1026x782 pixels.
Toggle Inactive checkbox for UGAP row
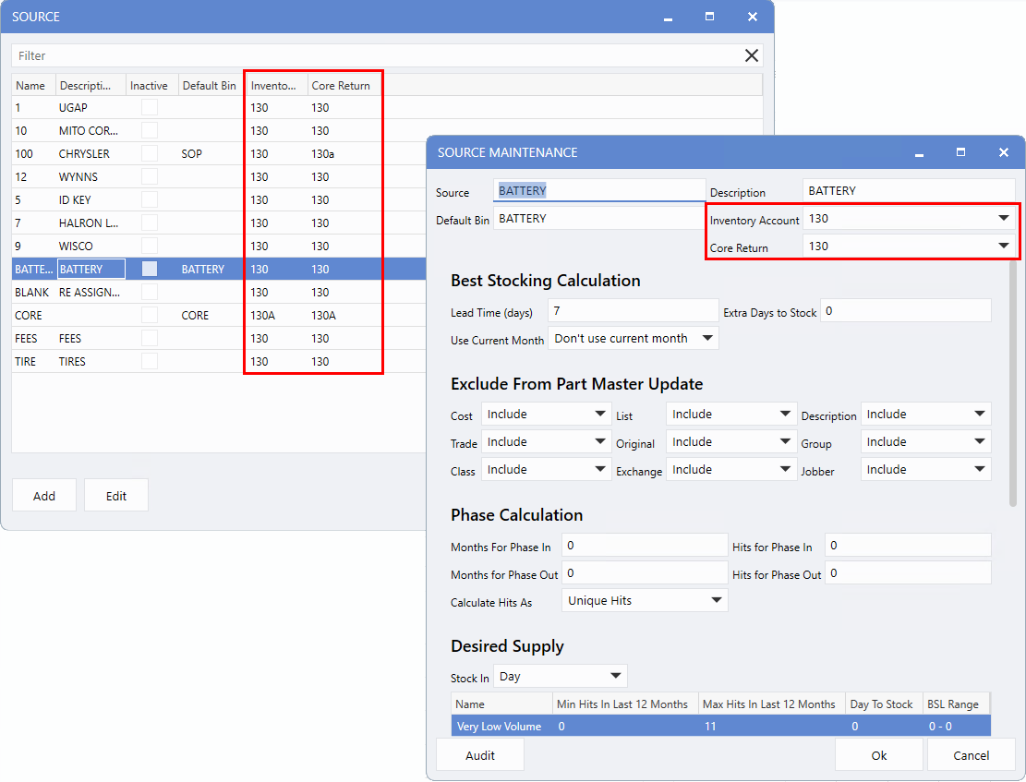pyautogui.click(x=149, y=107)
